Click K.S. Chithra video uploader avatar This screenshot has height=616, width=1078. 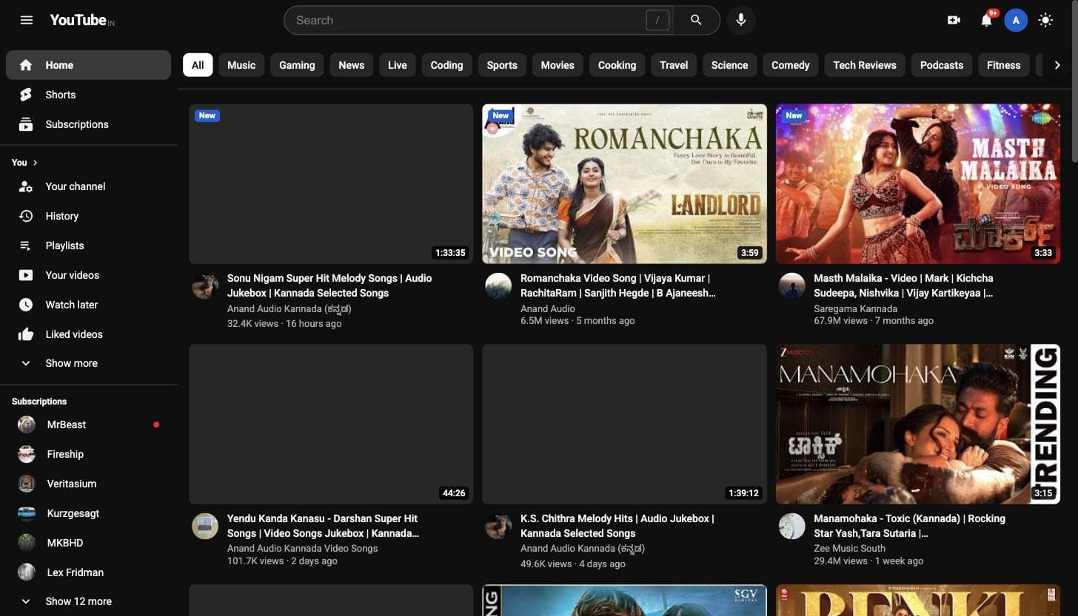click(x=498, y=526)
